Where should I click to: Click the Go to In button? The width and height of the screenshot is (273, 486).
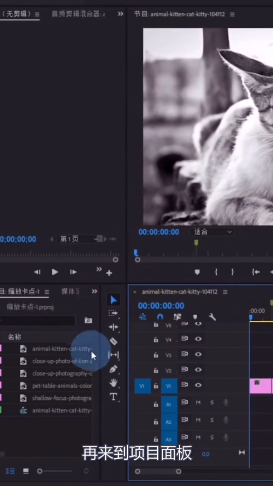click(x=255, y=272)
